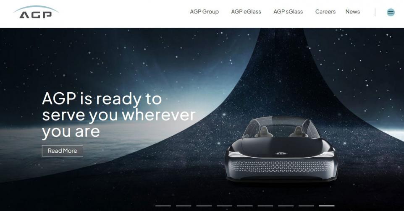Go to AGP sGlass section

tap(288, 12)
